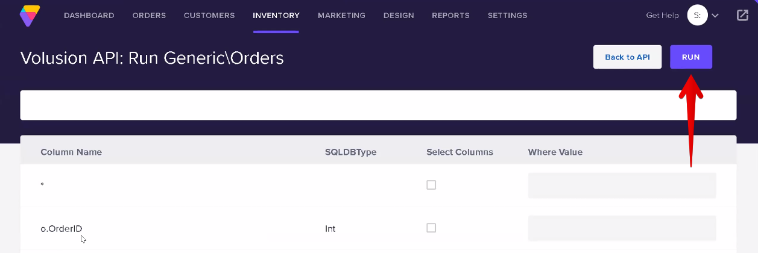Focus the Where Value field for asterisk row
The width and height of the screenshot is (758, 253).
[622, 186]
